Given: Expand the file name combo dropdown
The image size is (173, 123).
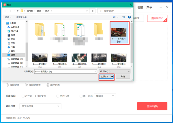Looking at the screenshot, I should (95, 72).
